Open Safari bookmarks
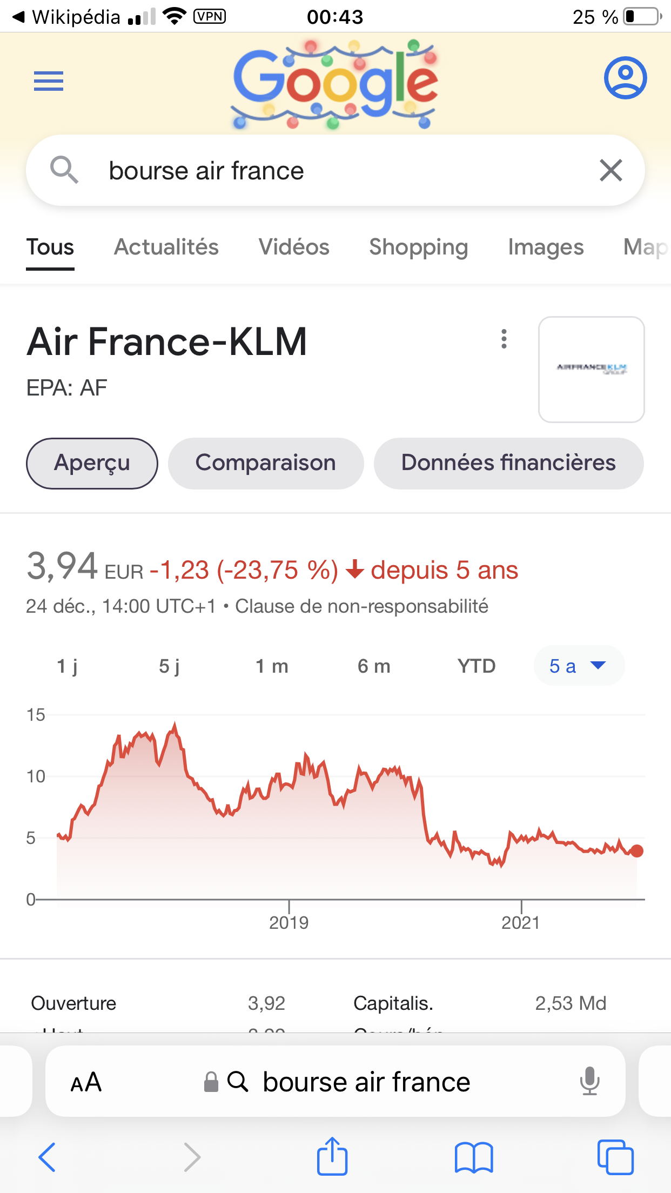671x1193 pixels. 474,1157
